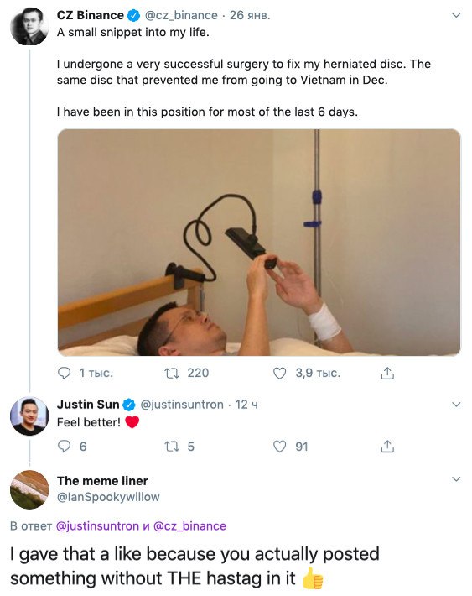
Task: Like Justin Sun's Feel better tweet
Action: pos(280,447)
